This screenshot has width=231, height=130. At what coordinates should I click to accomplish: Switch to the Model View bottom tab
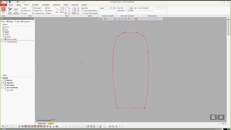coord(42,123)
